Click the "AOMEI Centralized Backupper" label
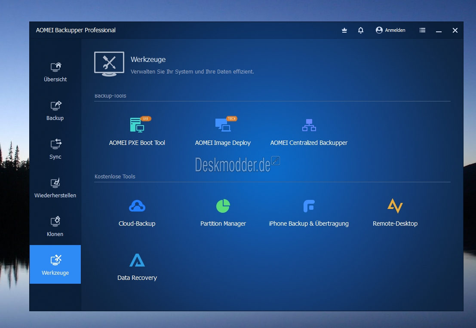 pos(309,143)
